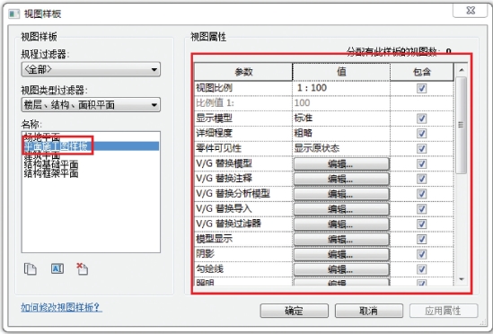Click the 零件可见性 parameter cell
Image resolution: width=493 pixels, height=334 pixels.
pyautogui.click(x=243, y=148)
